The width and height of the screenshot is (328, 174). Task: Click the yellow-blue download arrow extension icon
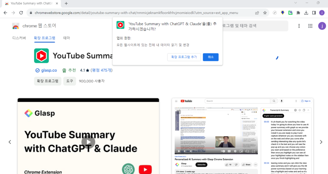(283, 13)
